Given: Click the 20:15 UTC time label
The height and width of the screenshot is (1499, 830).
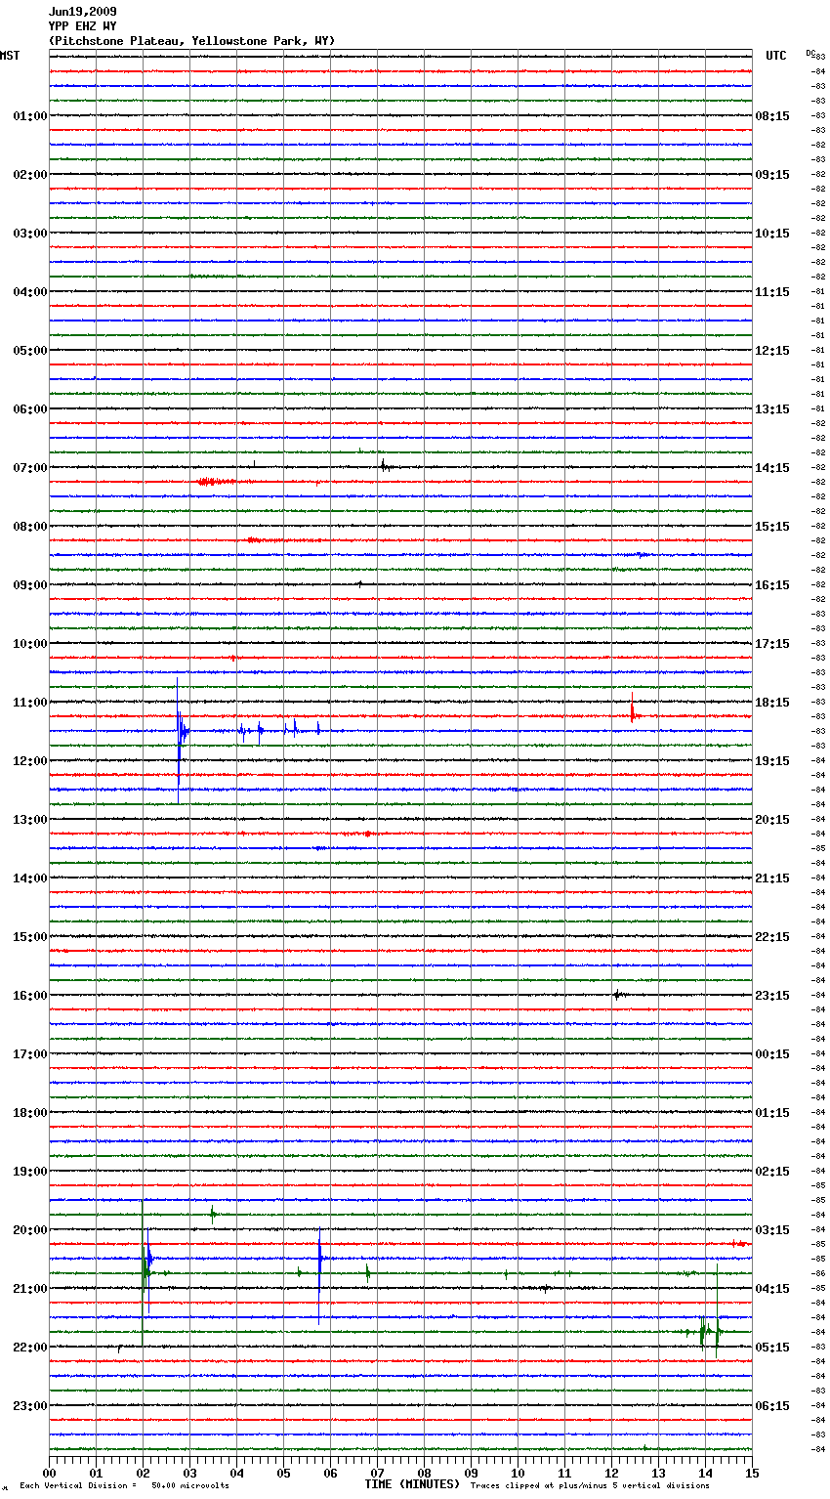Looking at the screenshot, I should tap(772, 820).
